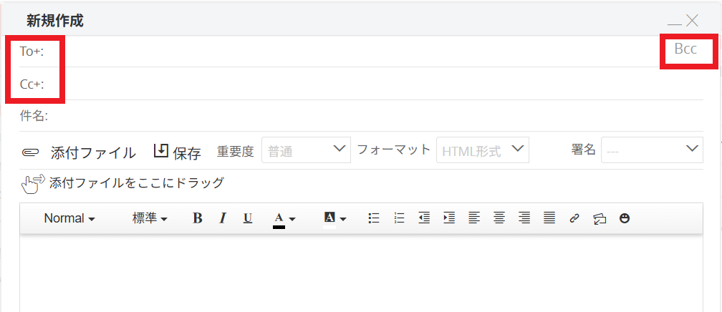
Task: Open the text font color picker
Action: tap(284, 219)
